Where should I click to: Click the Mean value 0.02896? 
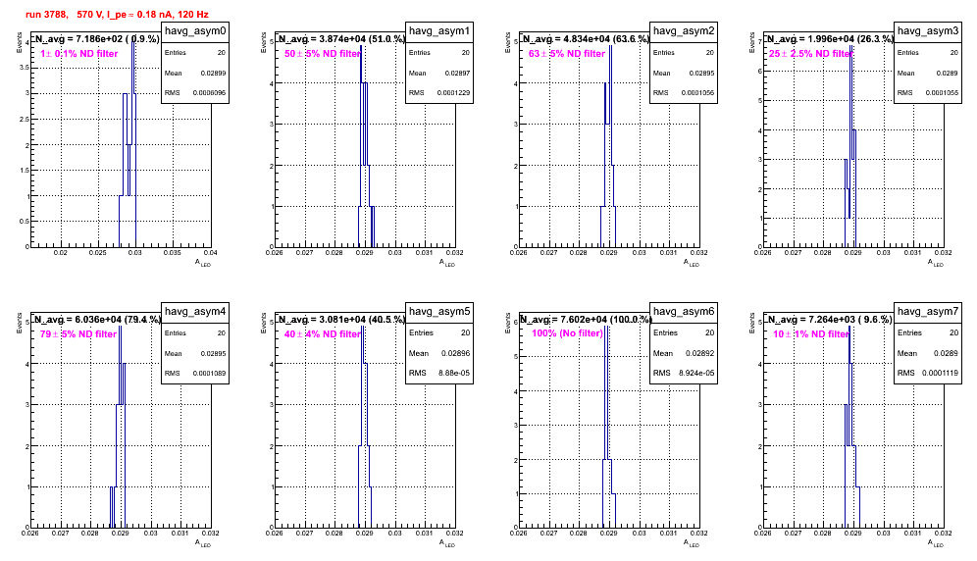click(455, 353)
